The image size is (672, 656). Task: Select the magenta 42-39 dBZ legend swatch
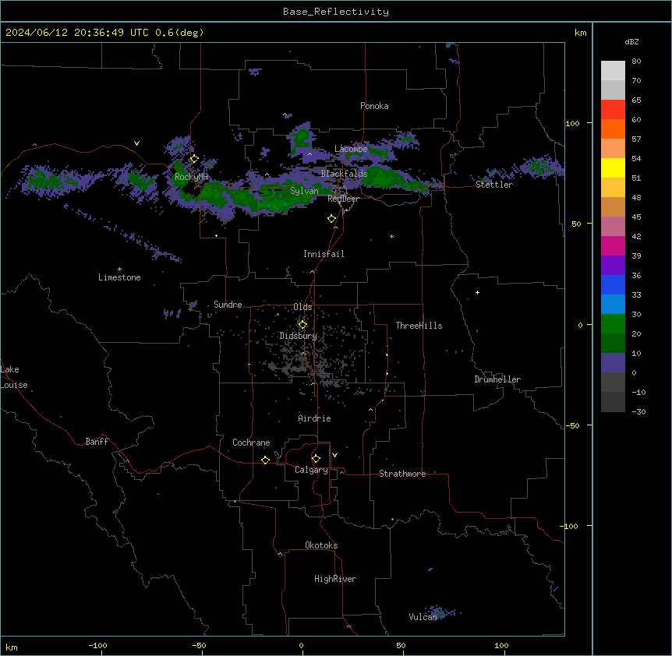(613, 245)
